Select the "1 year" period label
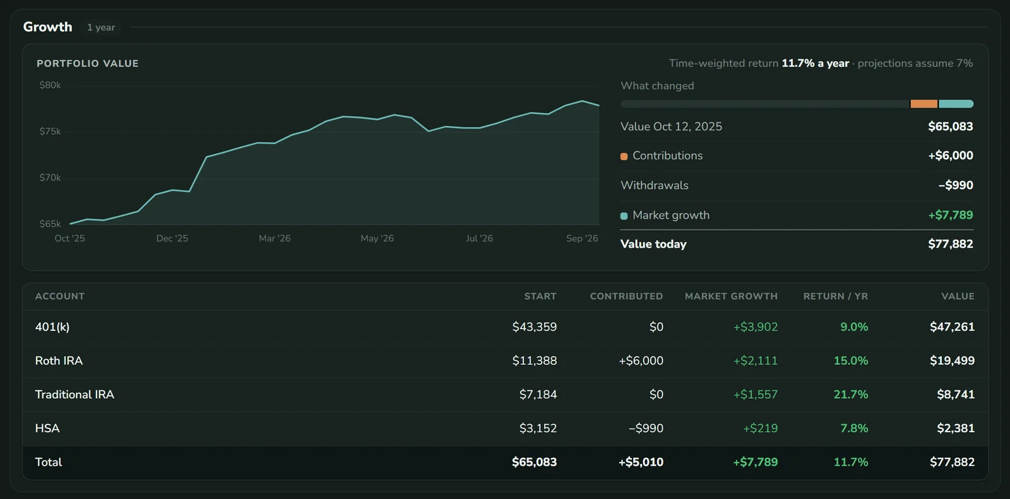 click(x=101, y=28)
